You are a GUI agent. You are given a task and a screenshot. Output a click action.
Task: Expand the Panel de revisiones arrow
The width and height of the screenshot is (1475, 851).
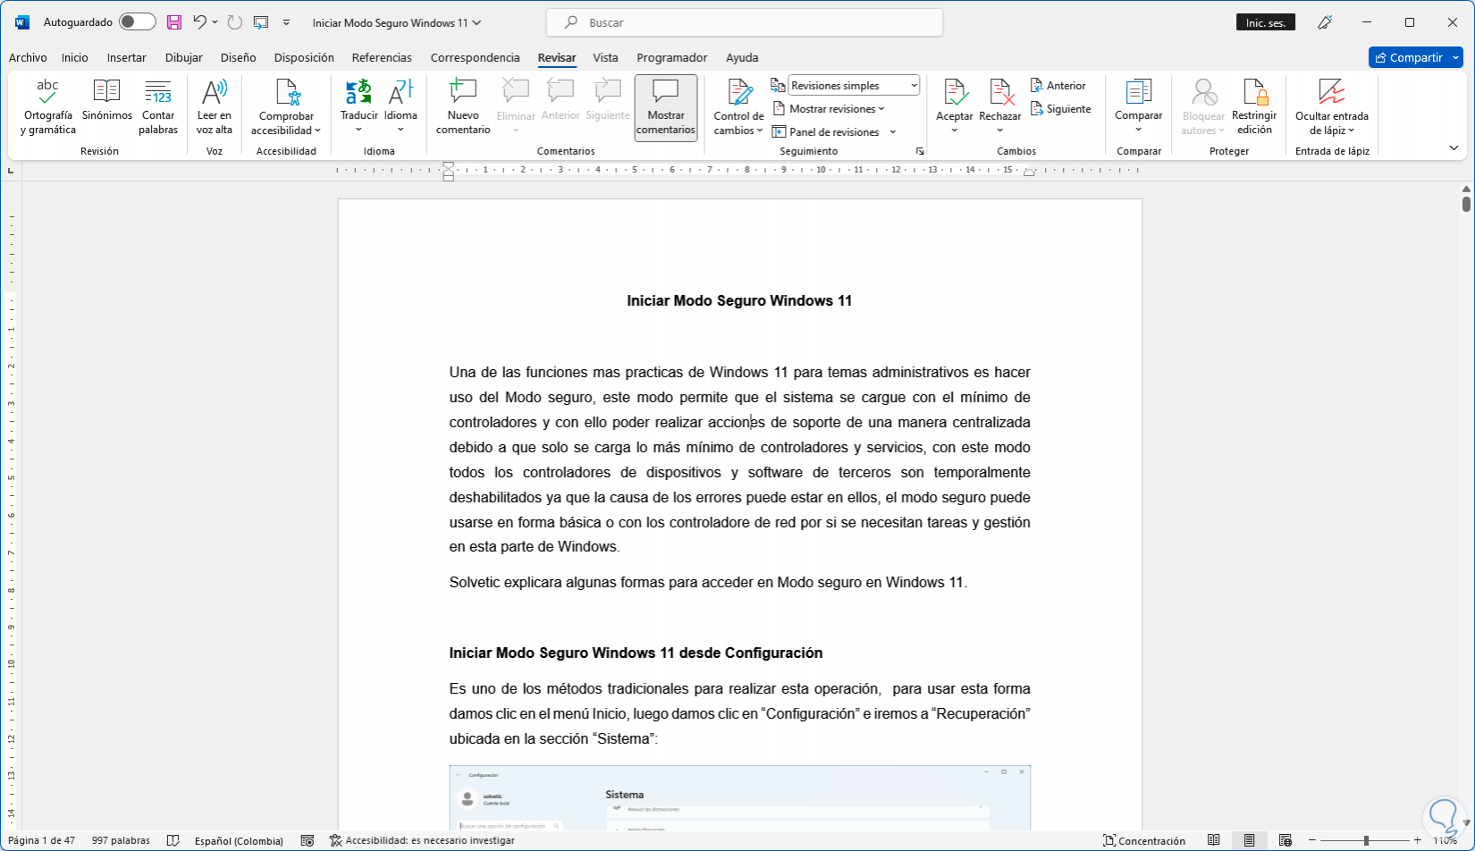click(892, 132)
